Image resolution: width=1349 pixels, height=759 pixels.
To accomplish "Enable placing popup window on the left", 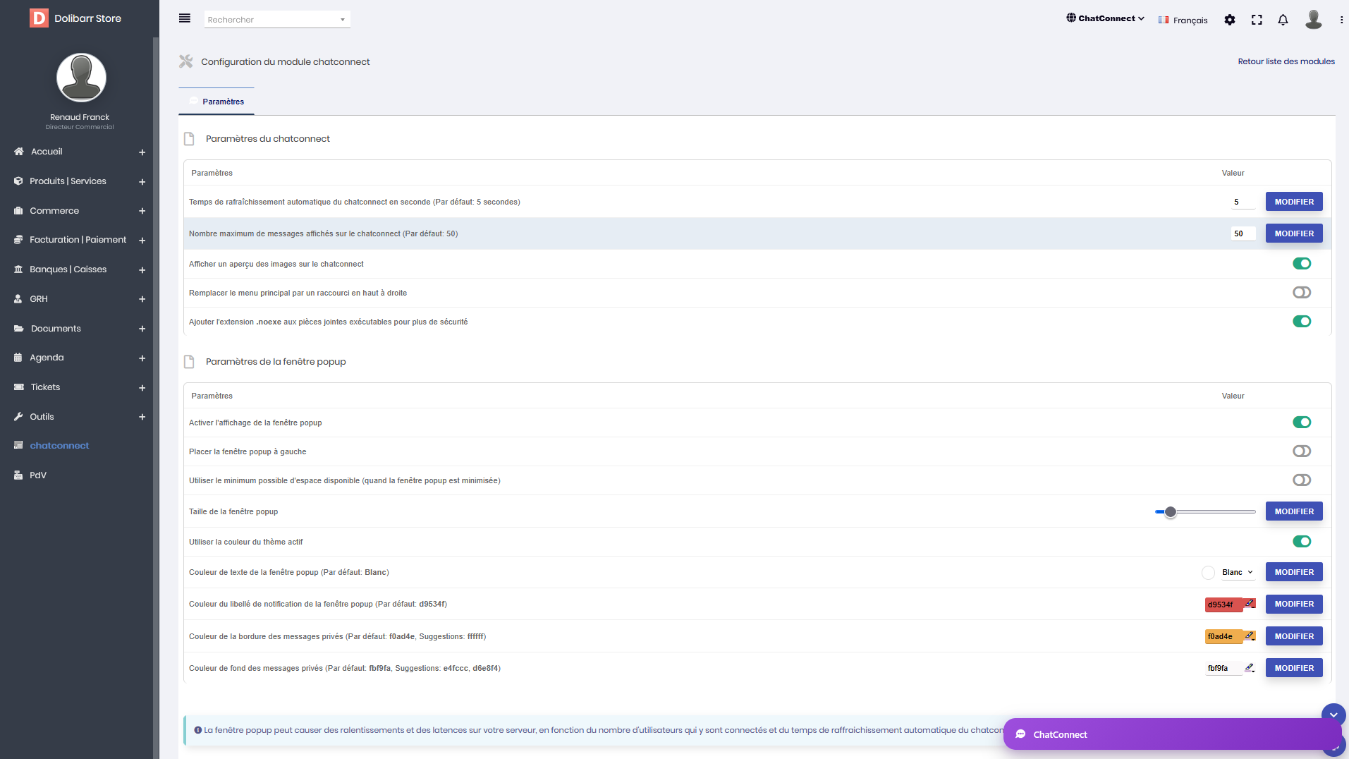I will click(1302, 451).
